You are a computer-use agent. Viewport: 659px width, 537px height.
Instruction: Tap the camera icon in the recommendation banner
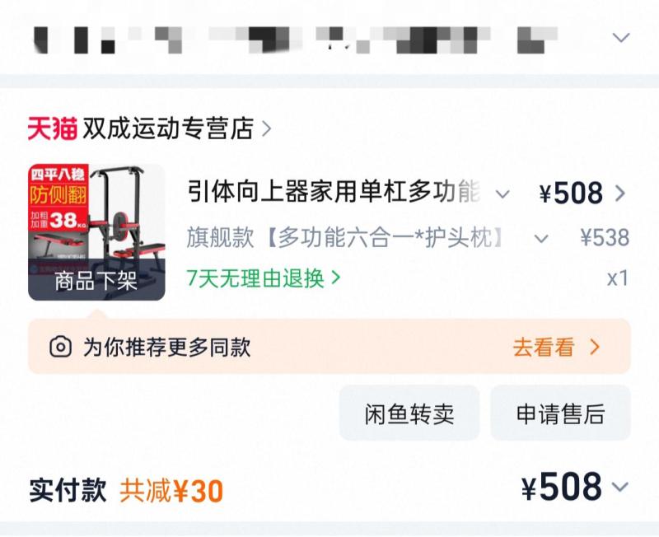[x=60, y=347]
